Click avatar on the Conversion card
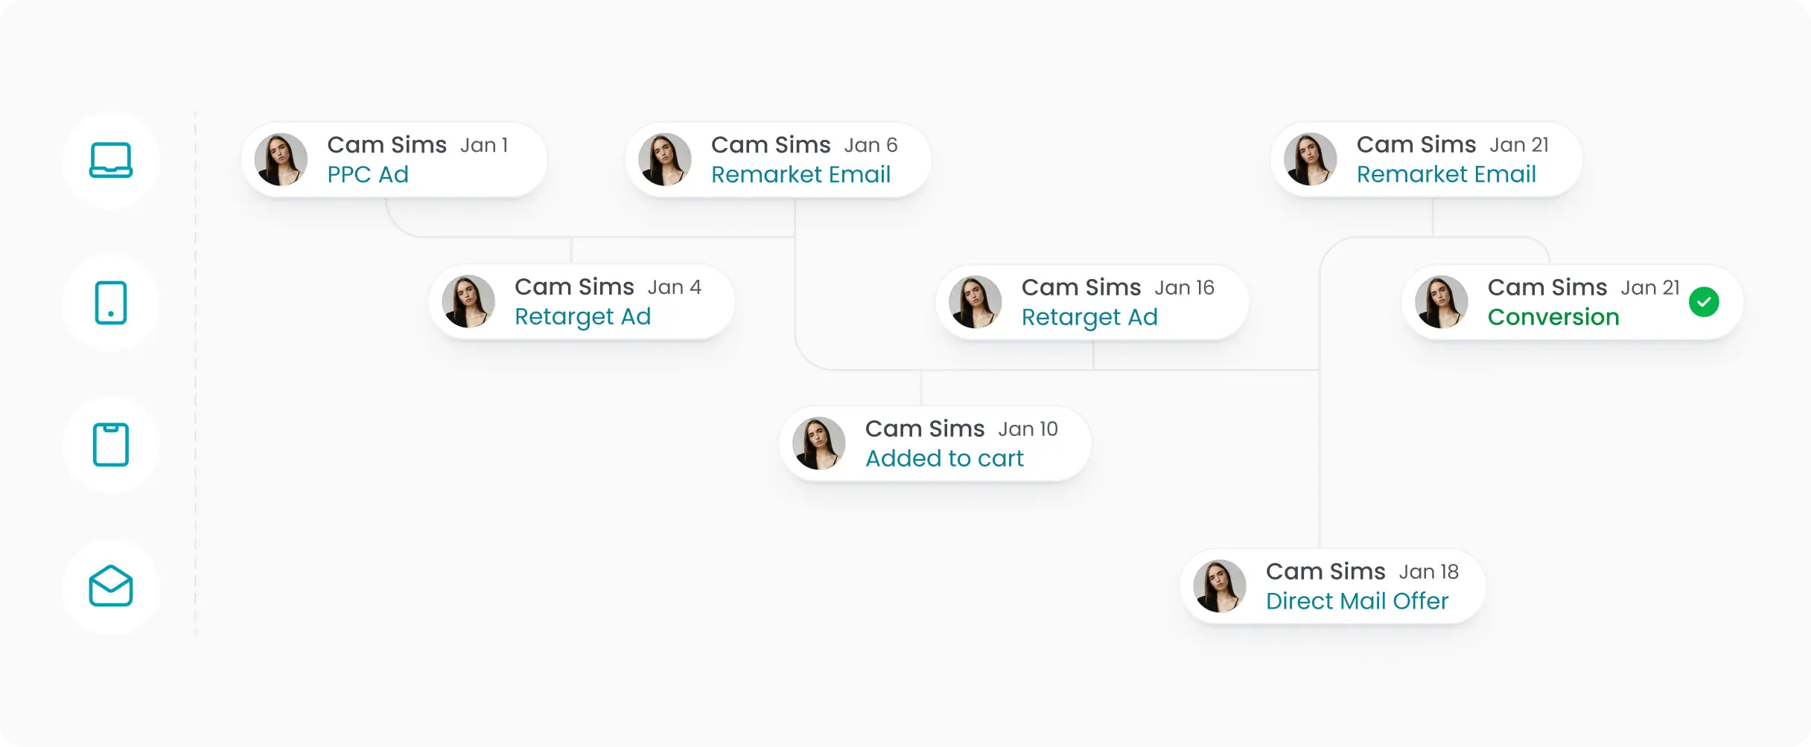Viewport: 1811px width, 747px height. [x=1442, y=302]
